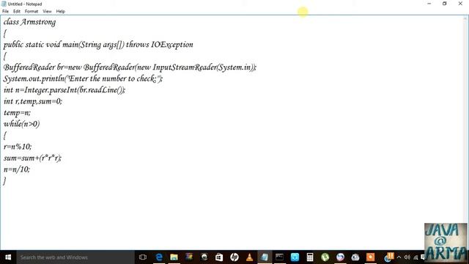Viewport: 469px width, 264px height.
Task: Launch Microsoft Edge from the taskbar
Action: pos(159,257)
